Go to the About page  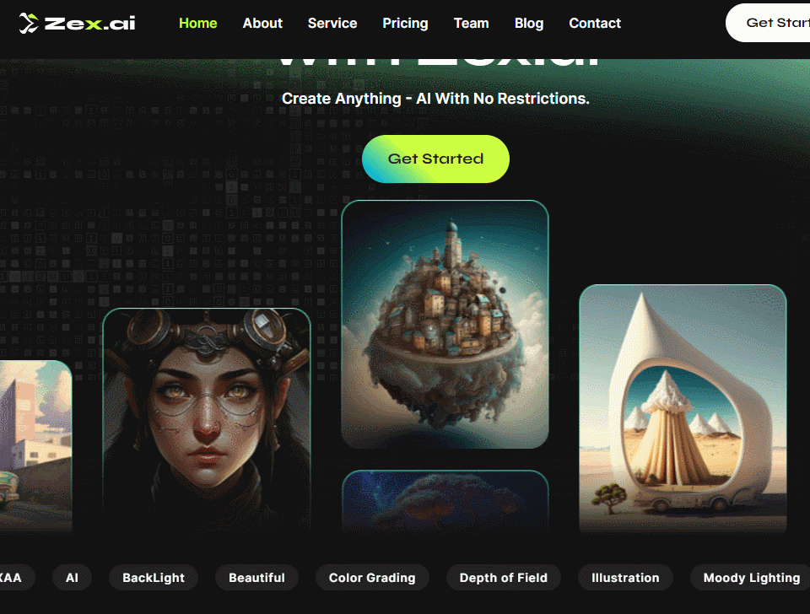coord(262,24)
